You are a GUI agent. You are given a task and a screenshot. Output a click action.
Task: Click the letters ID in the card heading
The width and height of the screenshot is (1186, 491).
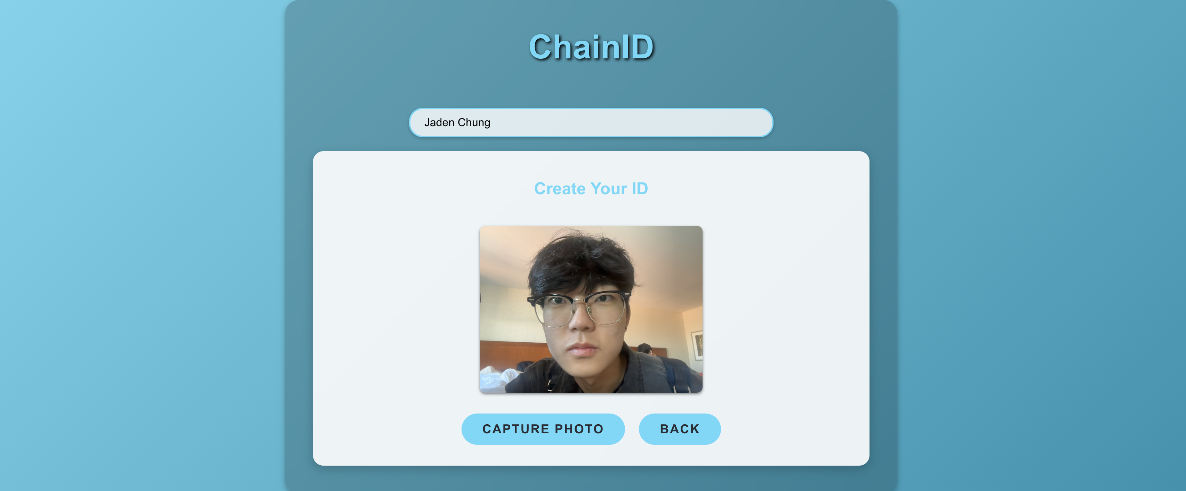click(640, 189)
